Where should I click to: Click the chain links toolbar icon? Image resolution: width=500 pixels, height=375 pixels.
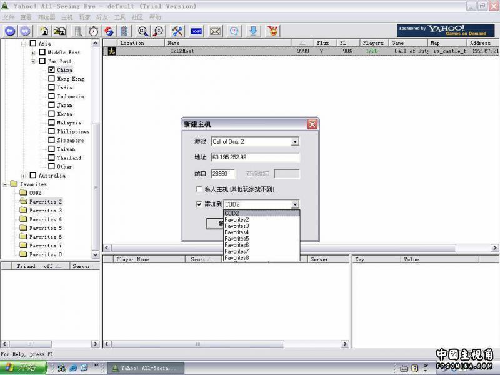[124, 31]
